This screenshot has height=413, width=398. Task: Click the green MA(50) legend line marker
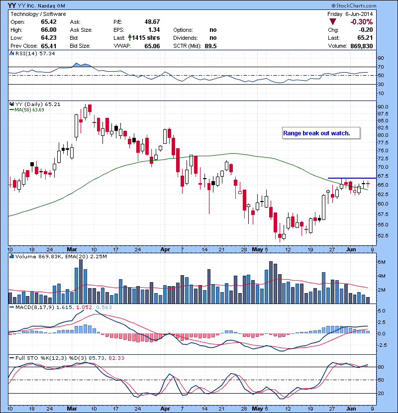pyautogui.click(x=11, y=110)
